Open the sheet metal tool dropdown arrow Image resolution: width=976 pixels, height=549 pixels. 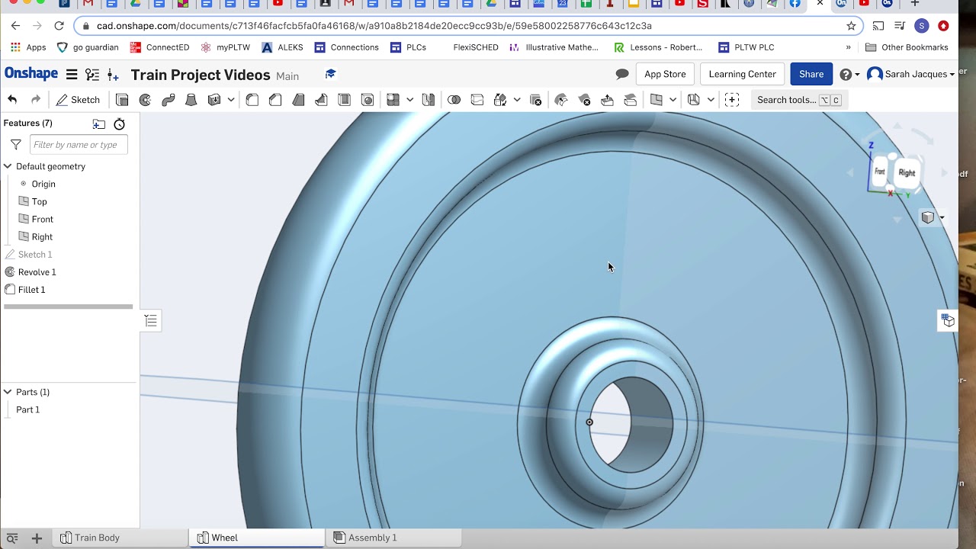711,100
